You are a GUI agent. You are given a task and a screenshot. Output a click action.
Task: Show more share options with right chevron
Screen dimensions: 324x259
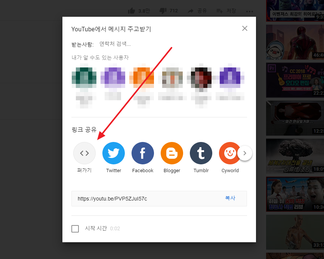[245, 153]
